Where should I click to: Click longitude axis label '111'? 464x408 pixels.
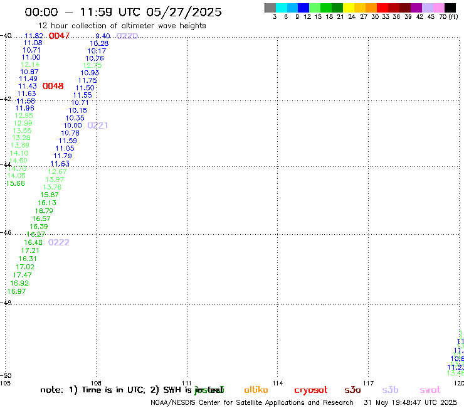click(186, 383)
